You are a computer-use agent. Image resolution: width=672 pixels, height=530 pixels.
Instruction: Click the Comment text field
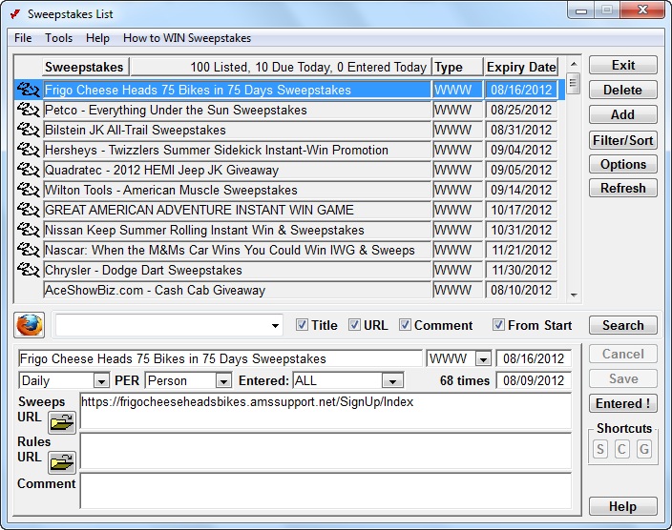pyautogui.click(x=325, y=491)
